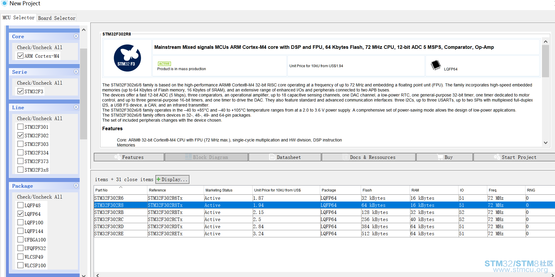
Task: Collapse the Core filter section
Action: (x=76, y=36)
